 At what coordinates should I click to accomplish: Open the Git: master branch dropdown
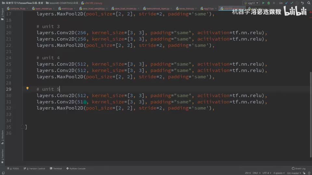click(x=294, y=173)
